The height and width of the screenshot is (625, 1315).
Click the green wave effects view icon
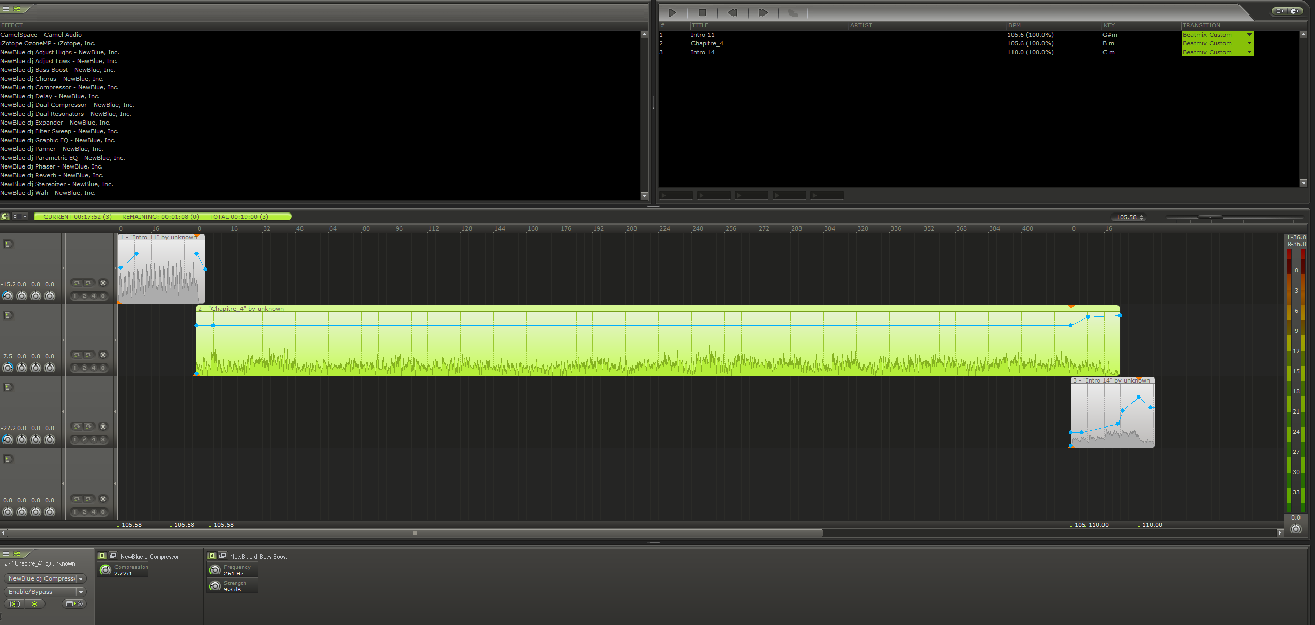(x=17, y=9)
